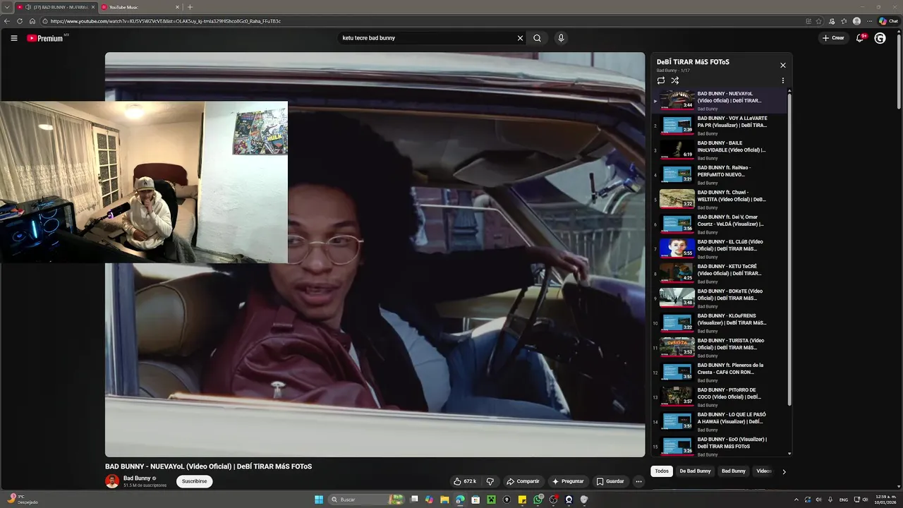Image resolution: width=903 pixels, height=508 pixels.
Task: Open Minecraft from the taskbar
Action: coord(491,500)
